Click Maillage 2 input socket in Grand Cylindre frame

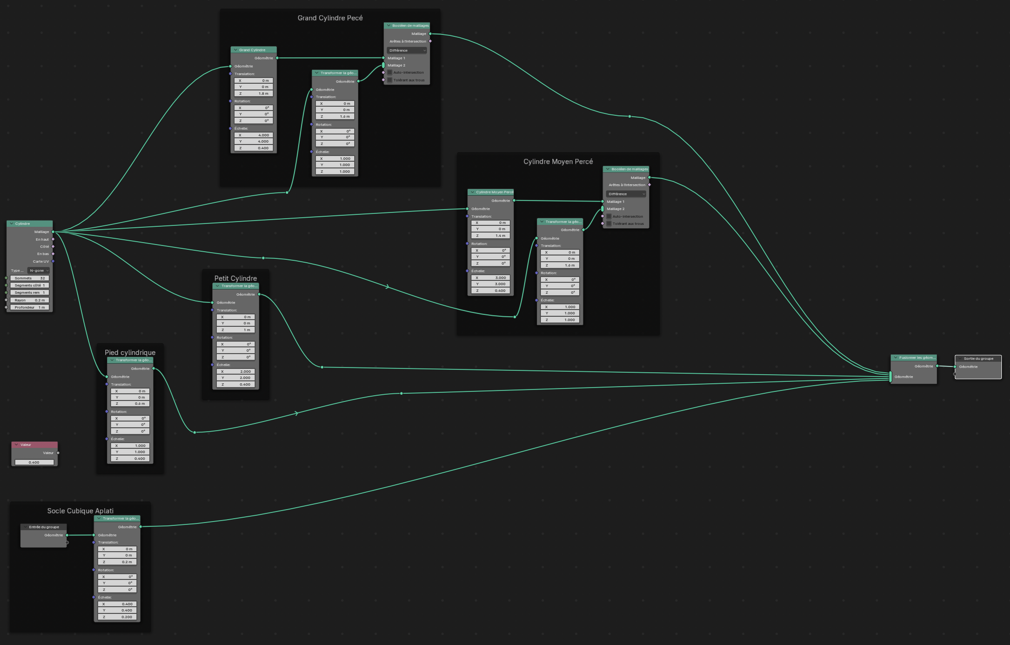[x=383, y=65]
